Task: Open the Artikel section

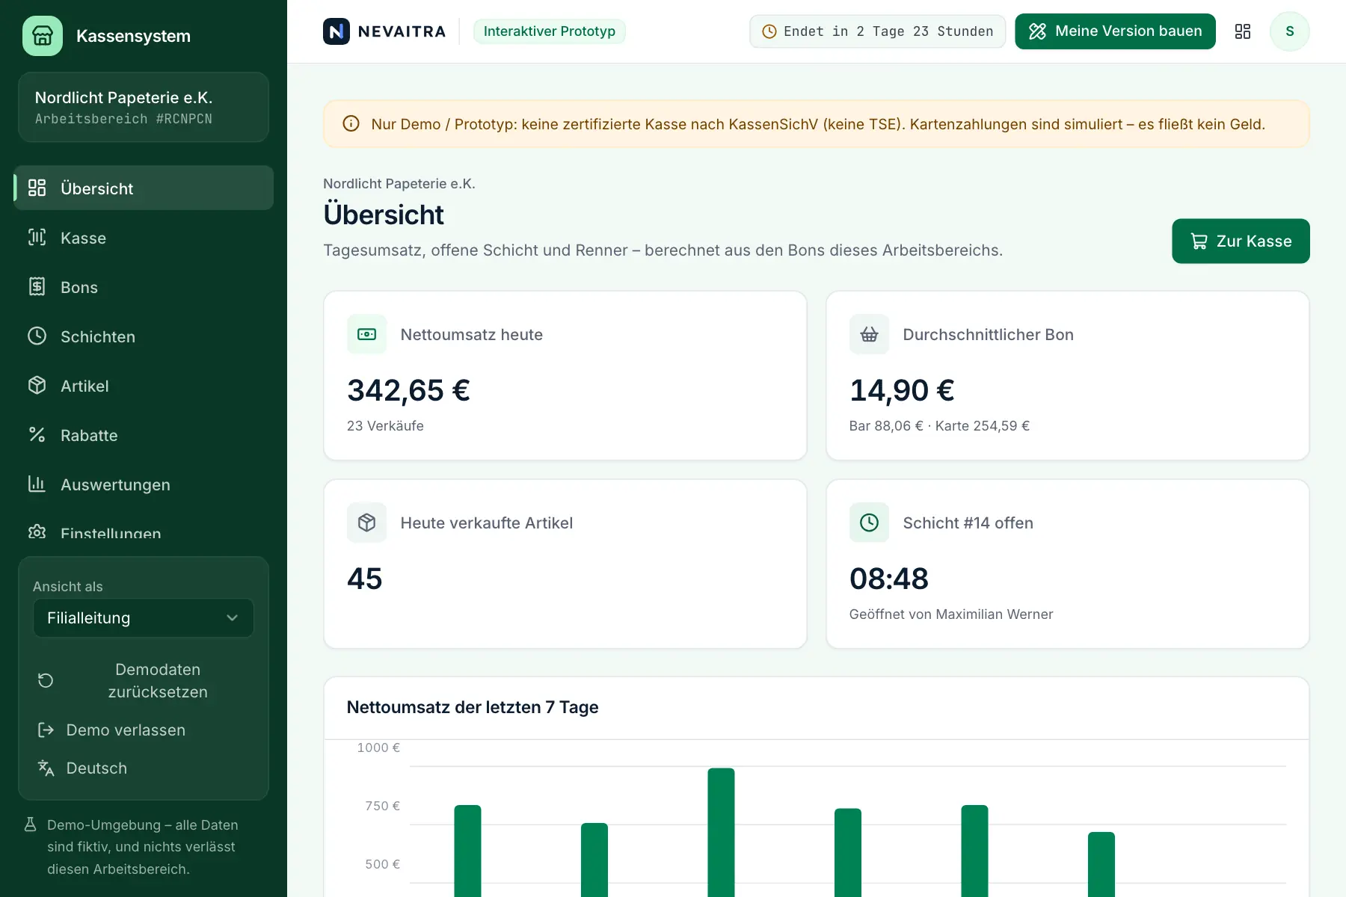Action: pyautogui.click(x=144, y=386)
